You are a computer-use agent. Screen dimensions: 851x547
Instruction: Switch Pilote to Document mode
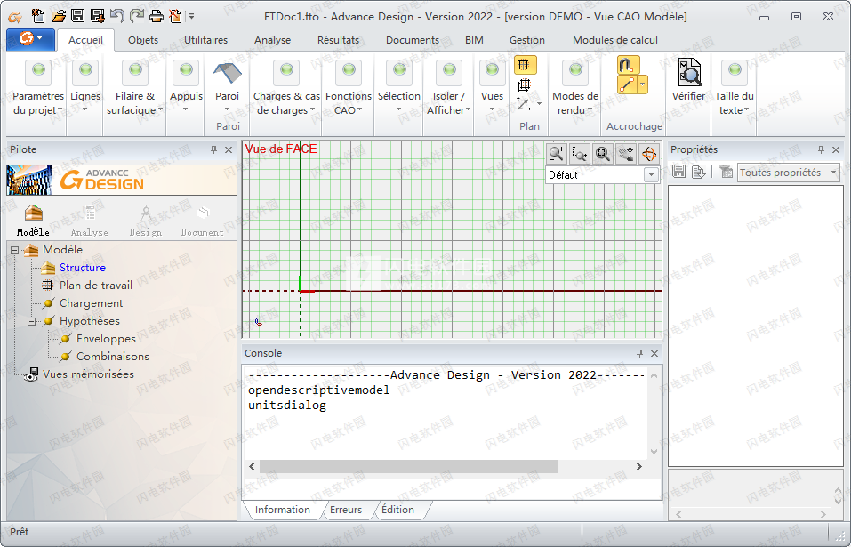203,221
